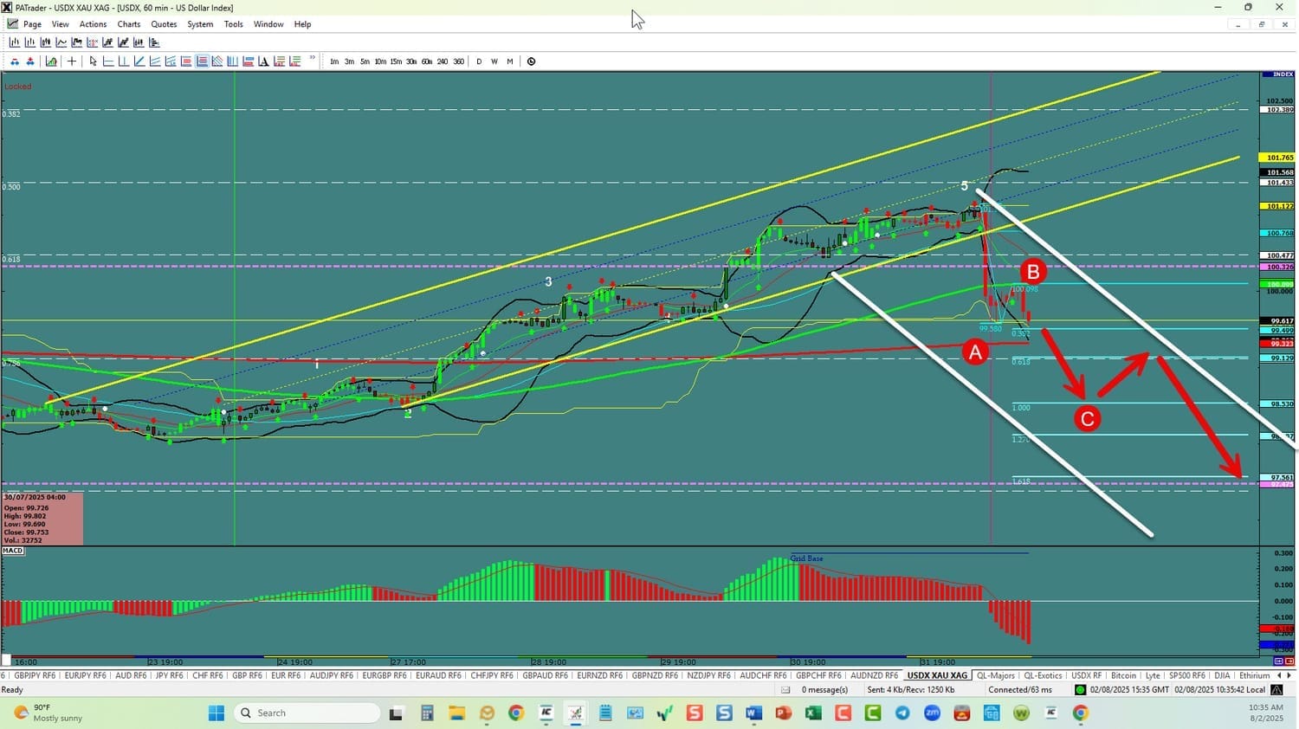Switch to the SP500 RF6 tab
The image size is (1299, 729).
point(1187,675)
